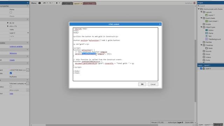Click the user account avatar icon

195,3
